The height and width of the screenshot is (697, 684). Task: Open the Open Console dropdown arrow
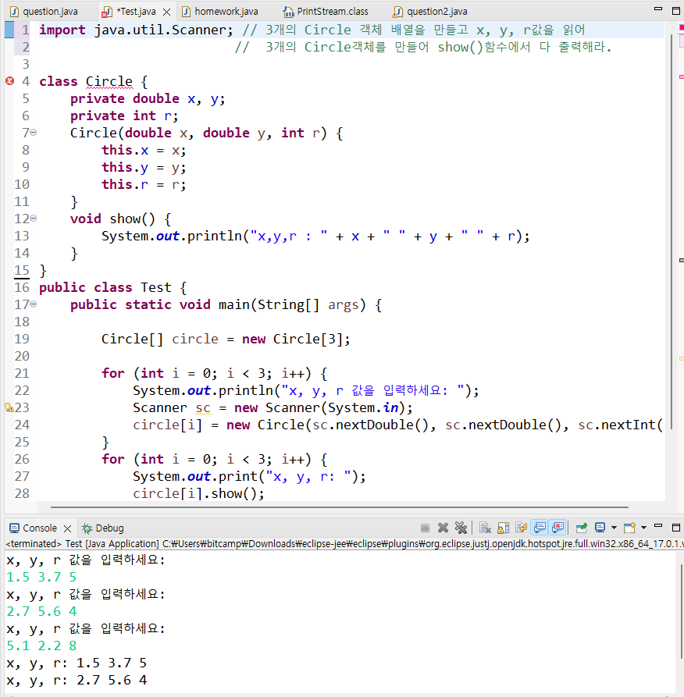[x=643, y=528]
